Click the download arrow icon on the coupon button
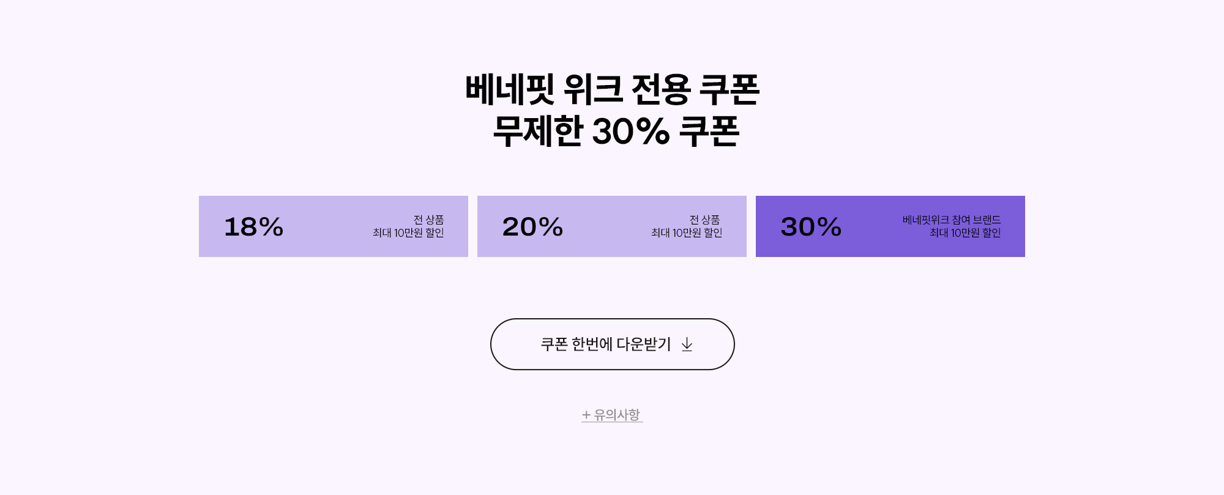This screenshot has height=495, width=1224. pos(687,344)
